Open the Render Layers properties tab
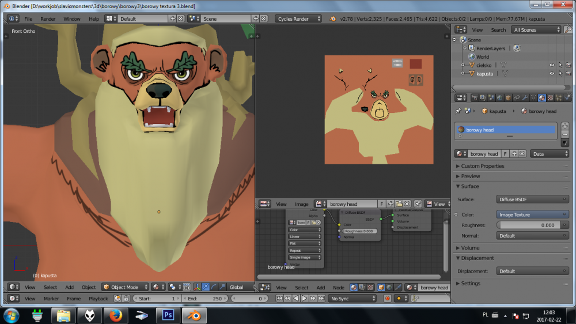 [x=483, y=98]
